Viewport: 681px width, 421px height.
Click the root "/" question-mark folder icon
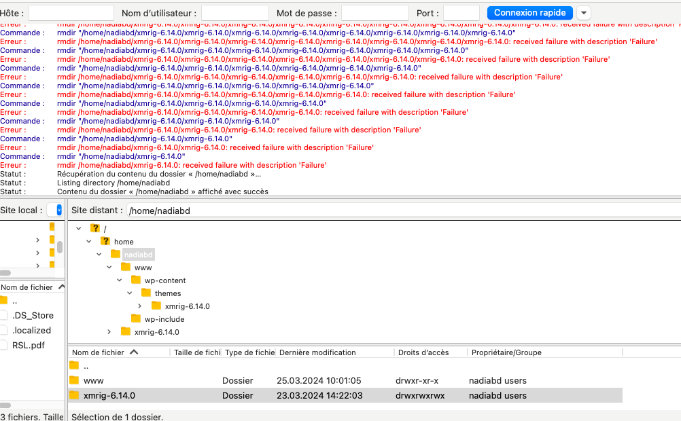coord(95,229)
